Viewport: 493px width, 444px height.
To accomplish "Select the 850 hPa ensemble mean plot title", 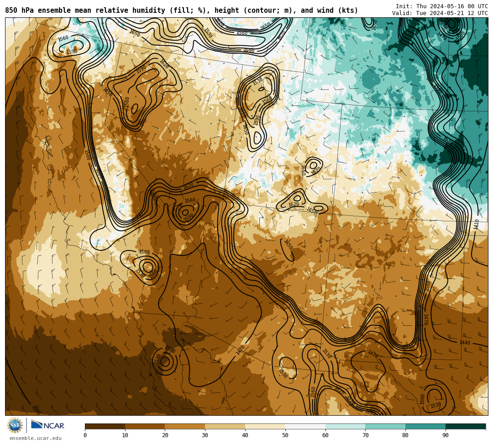I will (181, 10).
